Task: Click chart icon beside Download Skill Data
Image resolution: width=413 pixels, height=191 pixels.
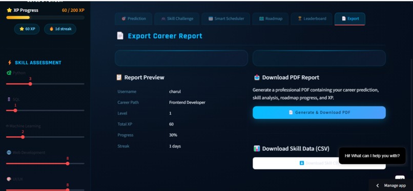Action: tap(257, 148)
